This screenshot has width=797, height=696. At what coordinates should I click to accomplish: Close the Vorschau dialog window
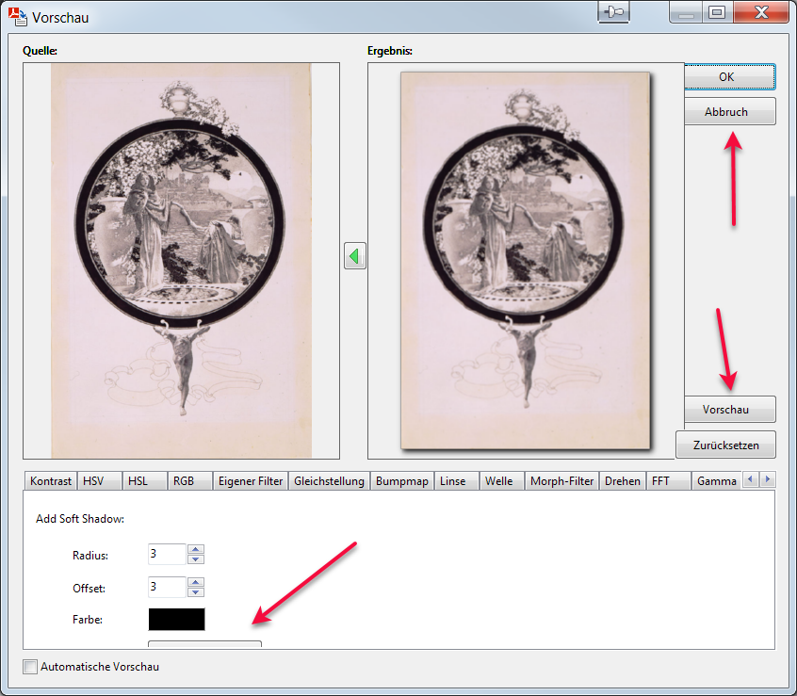[761, 12]
